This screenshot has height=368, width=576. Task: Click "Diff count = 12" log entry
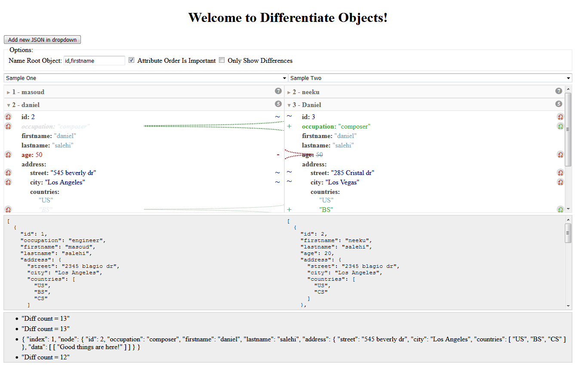point(46,357)
